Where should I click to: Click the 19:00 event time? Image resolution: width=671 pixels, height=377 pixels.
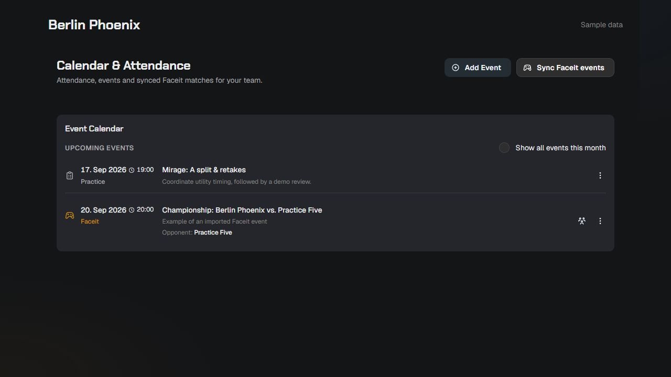pyautogui.click(x=145, y=170)
